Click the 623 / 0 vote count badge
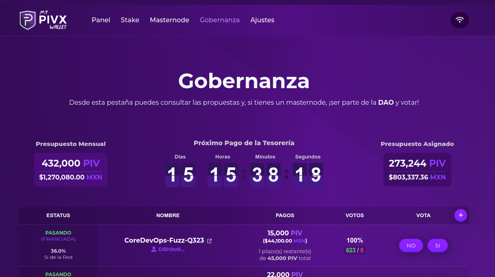 [x=355, y=250]
